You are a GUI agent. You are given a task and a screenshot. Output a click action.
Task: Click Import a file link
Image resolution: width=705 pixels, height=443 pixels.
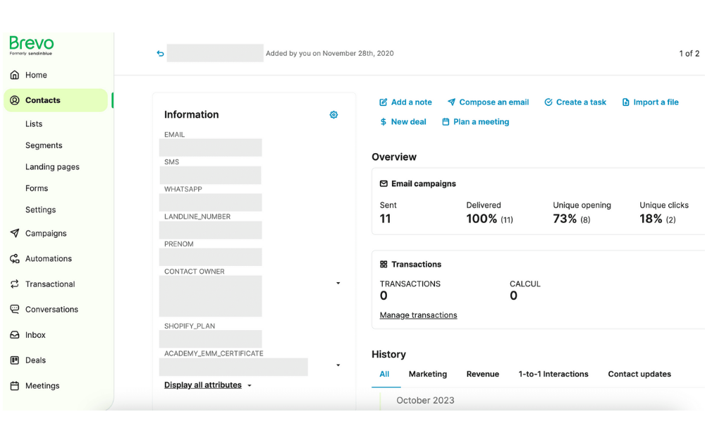(x=656, y=102)
